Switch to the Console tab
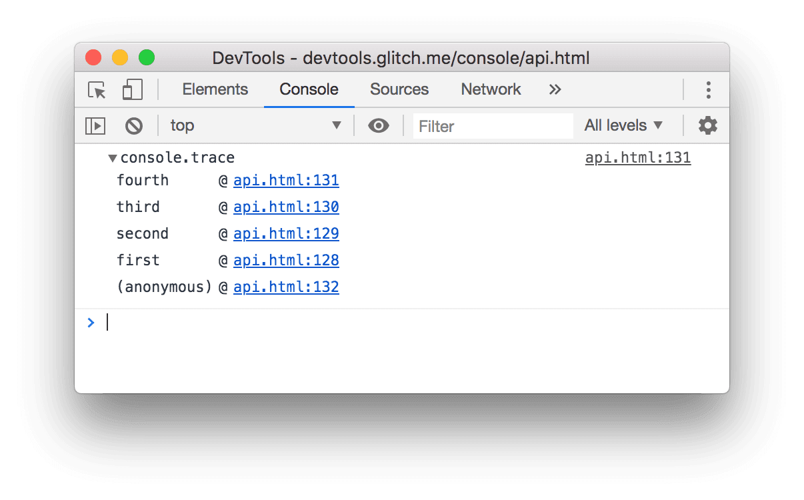The height and width of the screenshot is (500, 804). coord(308,89)
